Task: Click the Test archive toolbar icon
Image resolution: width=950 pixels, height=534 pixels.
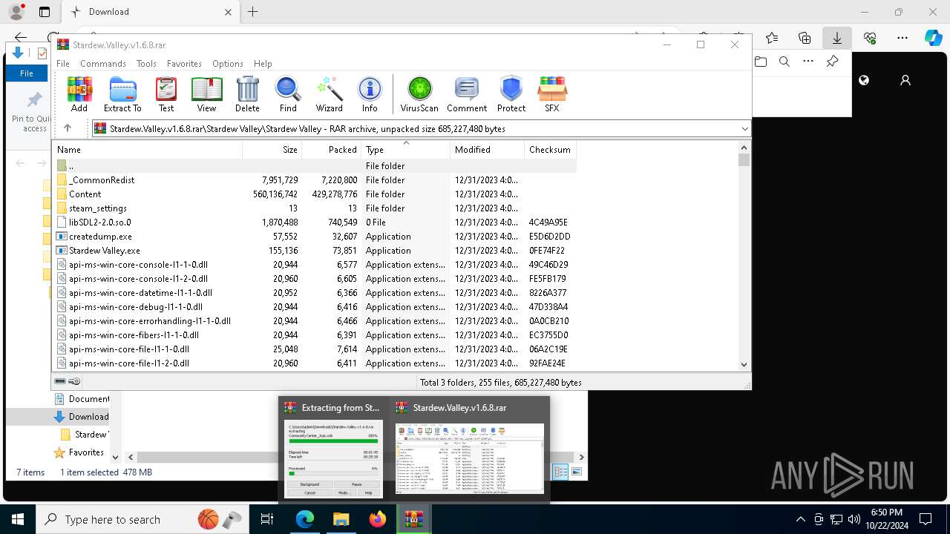Action: pos(166,94)
